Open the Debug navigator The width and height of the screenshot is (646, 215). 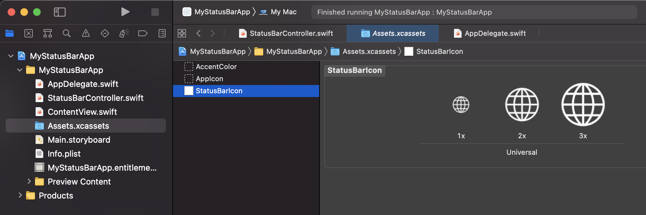(x=124, y=33)
